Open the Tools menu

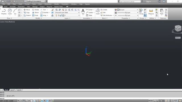click(x=34, y=4)
